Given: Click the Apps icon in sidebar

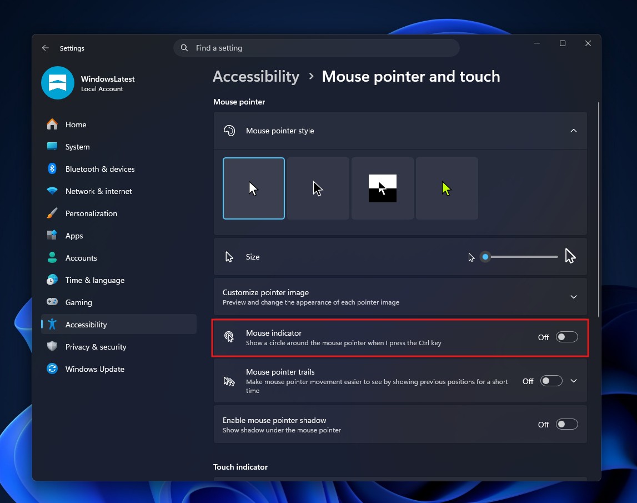Looking at the screenshot, I should [52, 236].
